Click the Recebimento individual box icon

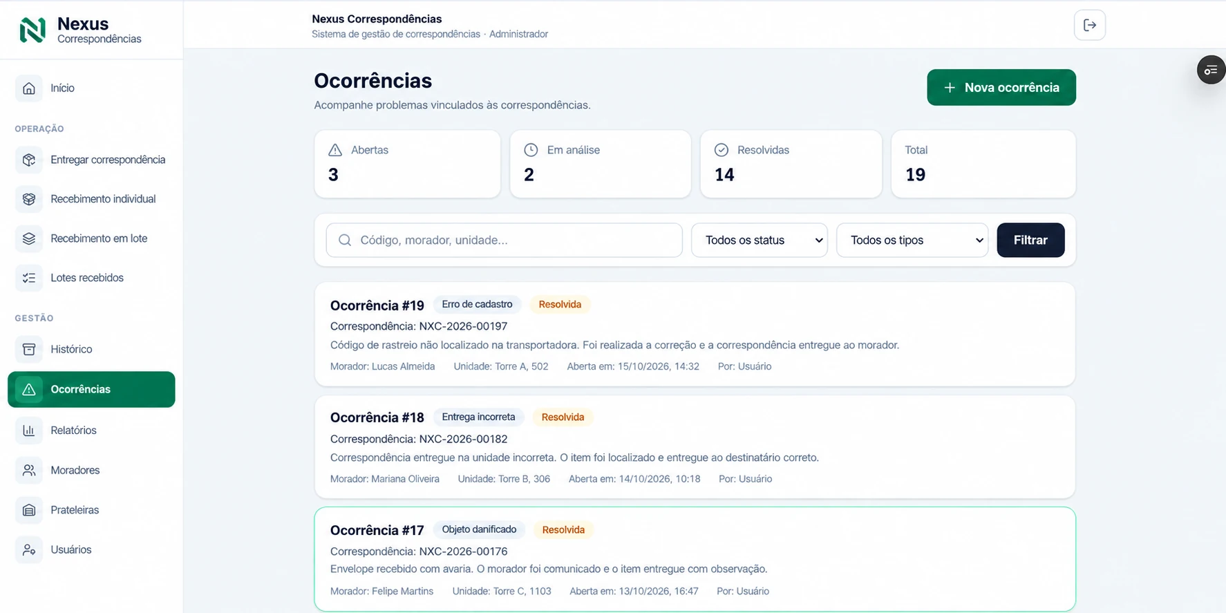click(29, 199)
